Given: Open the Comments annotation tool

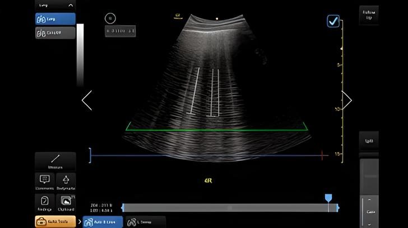Looking at the screenshot, I should click(x=44, y=181).
